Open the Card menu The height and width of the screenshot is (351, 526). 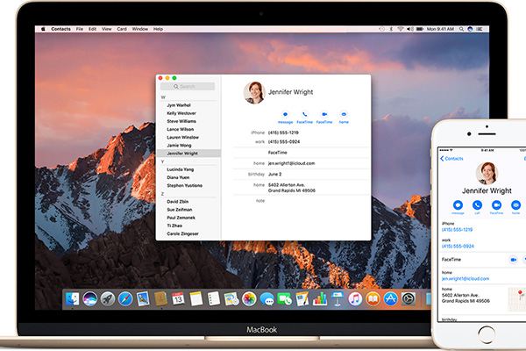coord(122,29)
